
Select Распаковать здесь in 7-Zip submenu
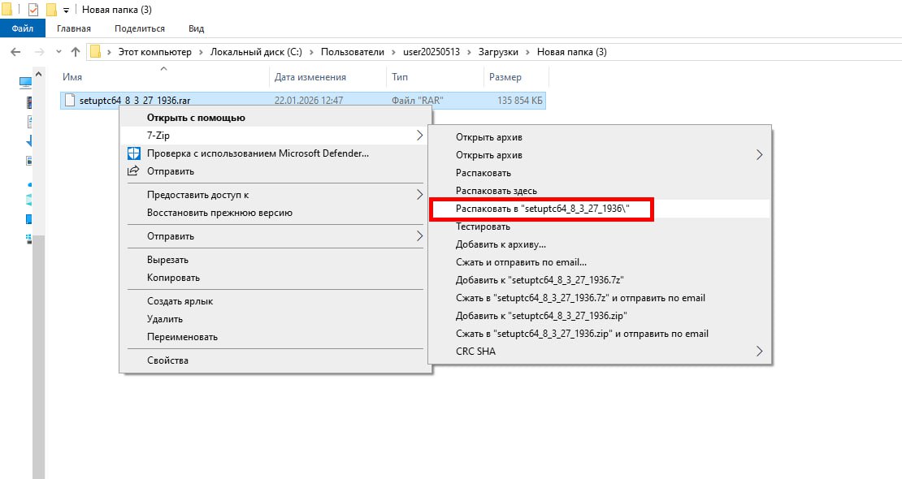496,191
